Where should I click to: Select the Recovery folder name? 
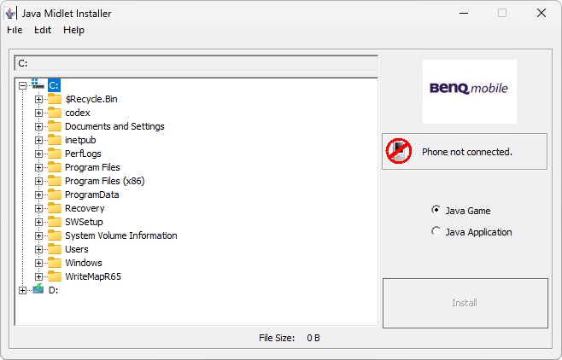(85, 208)
